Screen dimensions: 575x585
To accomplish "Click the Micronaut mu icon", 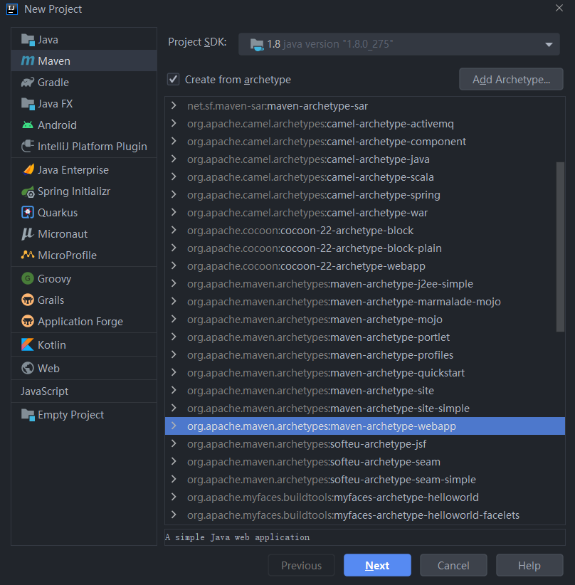I will click(28, 234).
